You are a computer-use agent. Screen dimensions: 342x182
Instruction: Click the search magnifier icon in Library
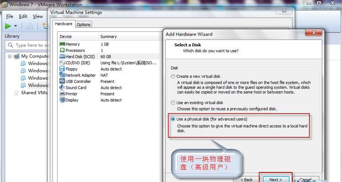pyautogui.click(x=10, y=45)
